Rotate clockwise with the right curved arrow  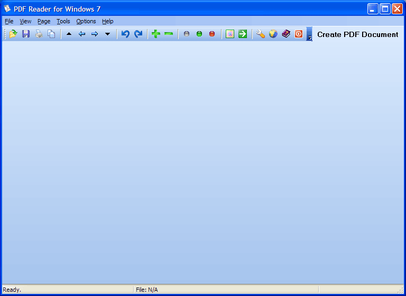138,34
